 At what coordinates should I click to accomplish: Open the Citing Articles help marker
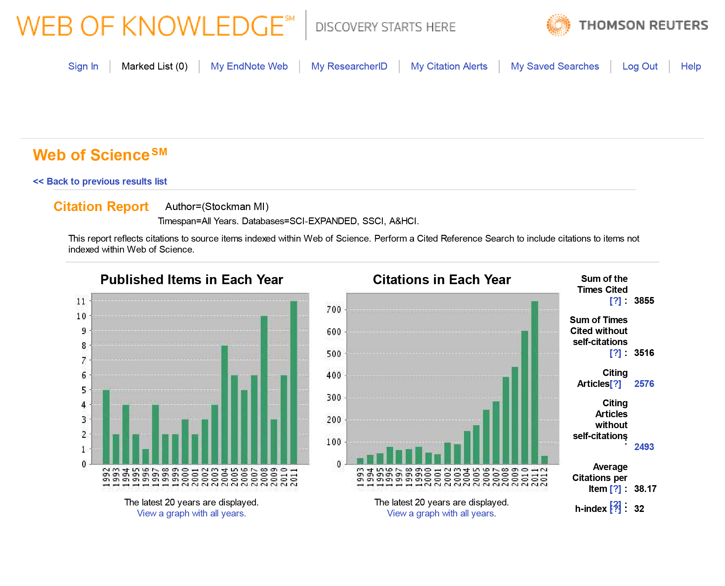click(615, 383)
